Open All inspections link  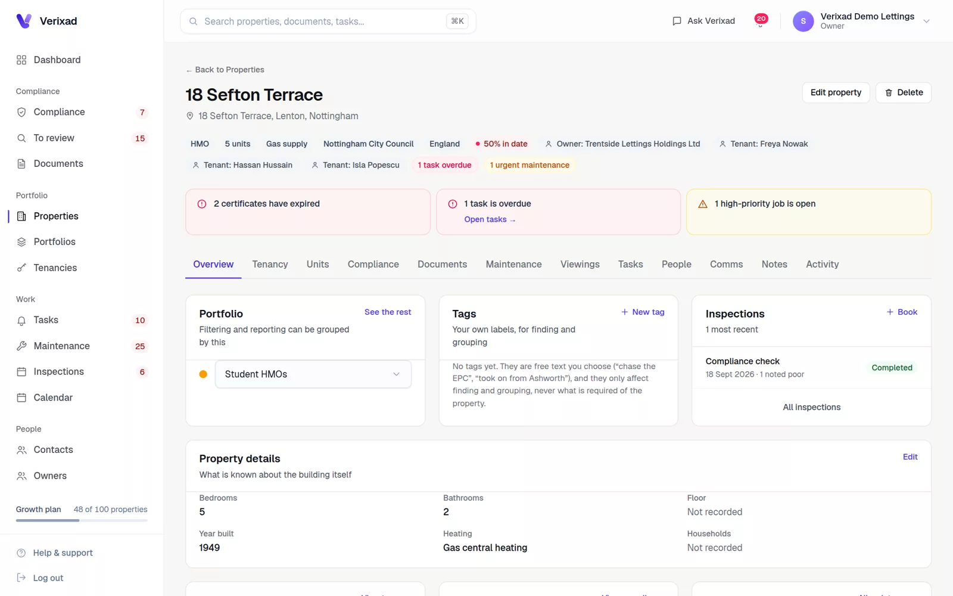coord(811,408)
